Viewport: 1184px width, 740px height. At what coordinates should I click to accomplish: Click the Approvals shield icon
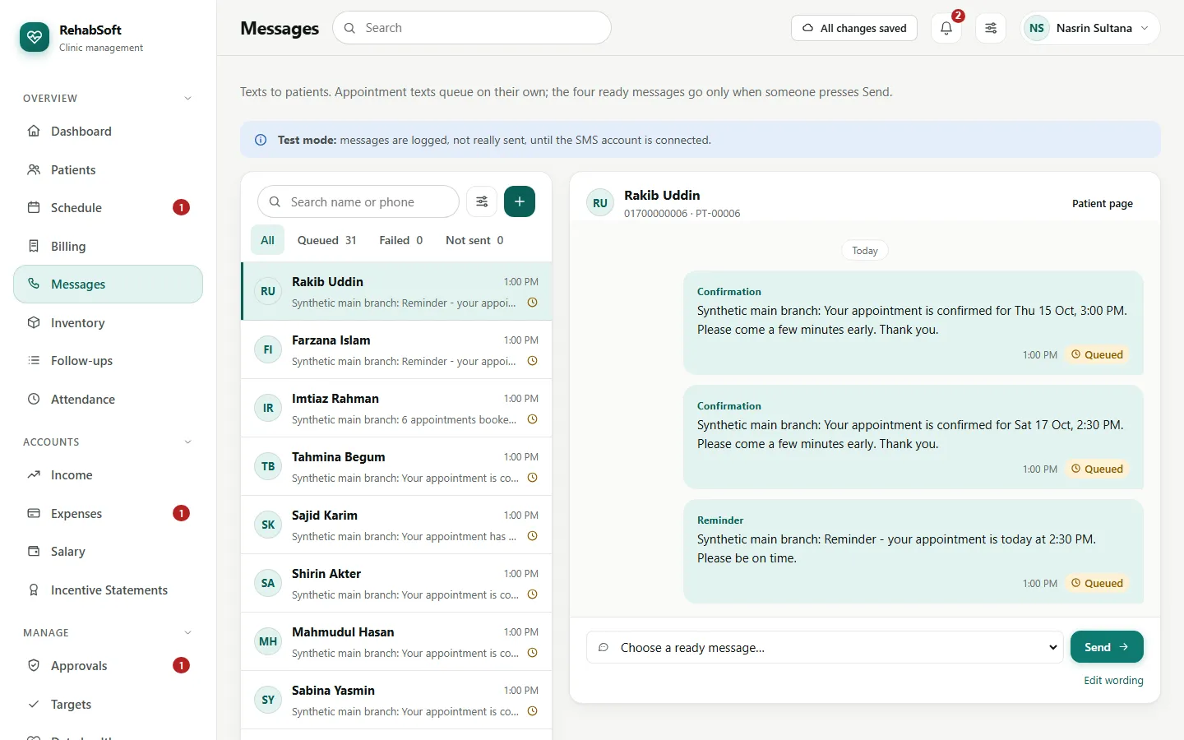[x=34, y=665]
